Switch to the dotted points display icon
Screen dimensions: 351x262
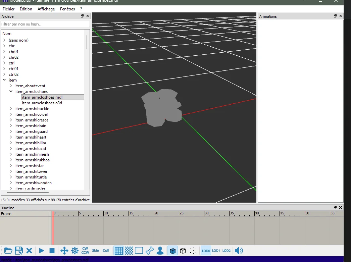[193, 251]
